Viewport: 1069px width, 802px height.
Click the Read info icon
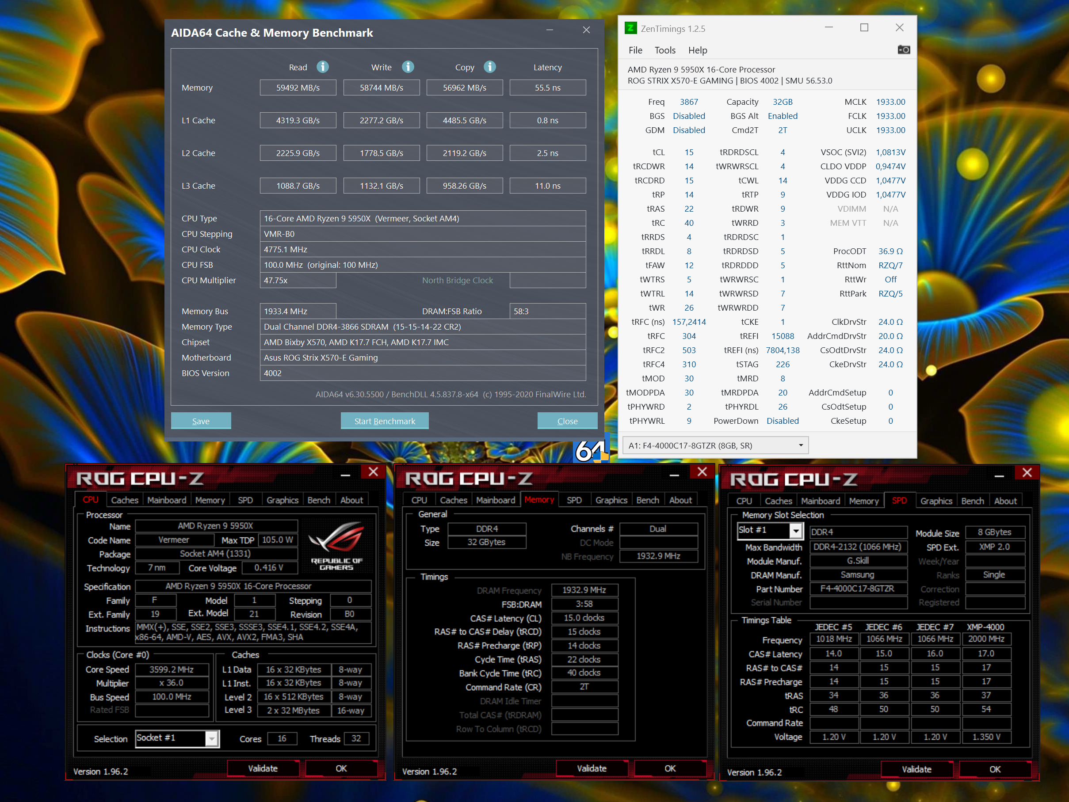tap(322, 67)
